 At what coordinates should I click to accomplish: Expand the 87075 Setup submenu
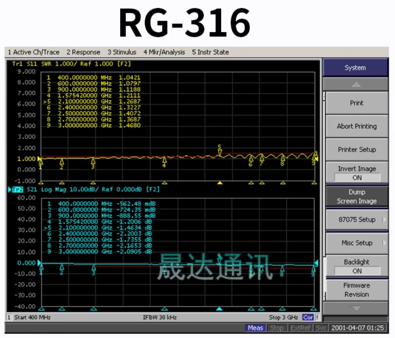point(356,219)
